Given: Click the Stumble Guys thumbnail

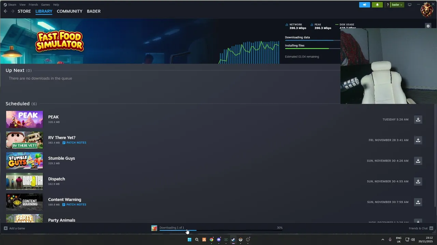Looking at the screenshot, I should pyautogui.click(x=25, y=161).
